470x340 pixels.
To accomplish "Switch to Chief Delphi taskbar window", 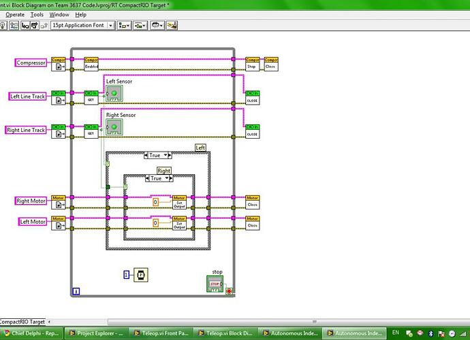I will (31, 333).
